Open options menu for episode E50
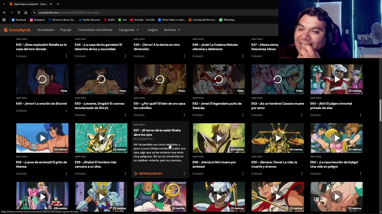 pos(125,115)
